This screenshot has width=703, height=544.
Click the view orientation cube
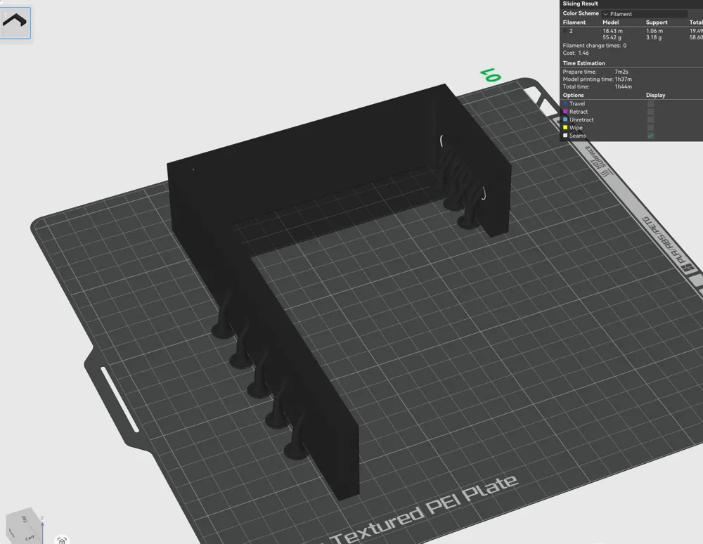tap(23, 526)
